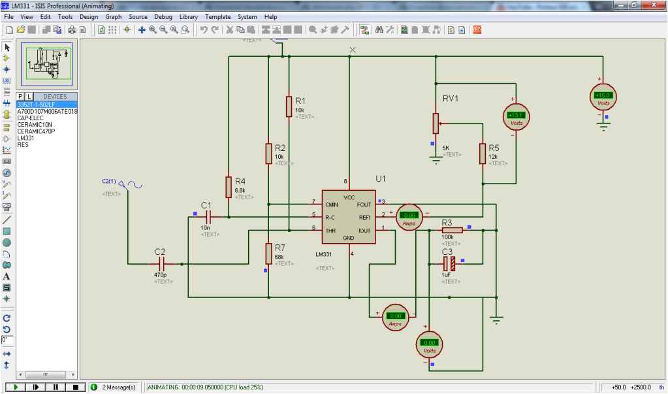Viewport: 668px width, 394px height.
Task: Click the open design folder icon
Action: pos(20,30)
